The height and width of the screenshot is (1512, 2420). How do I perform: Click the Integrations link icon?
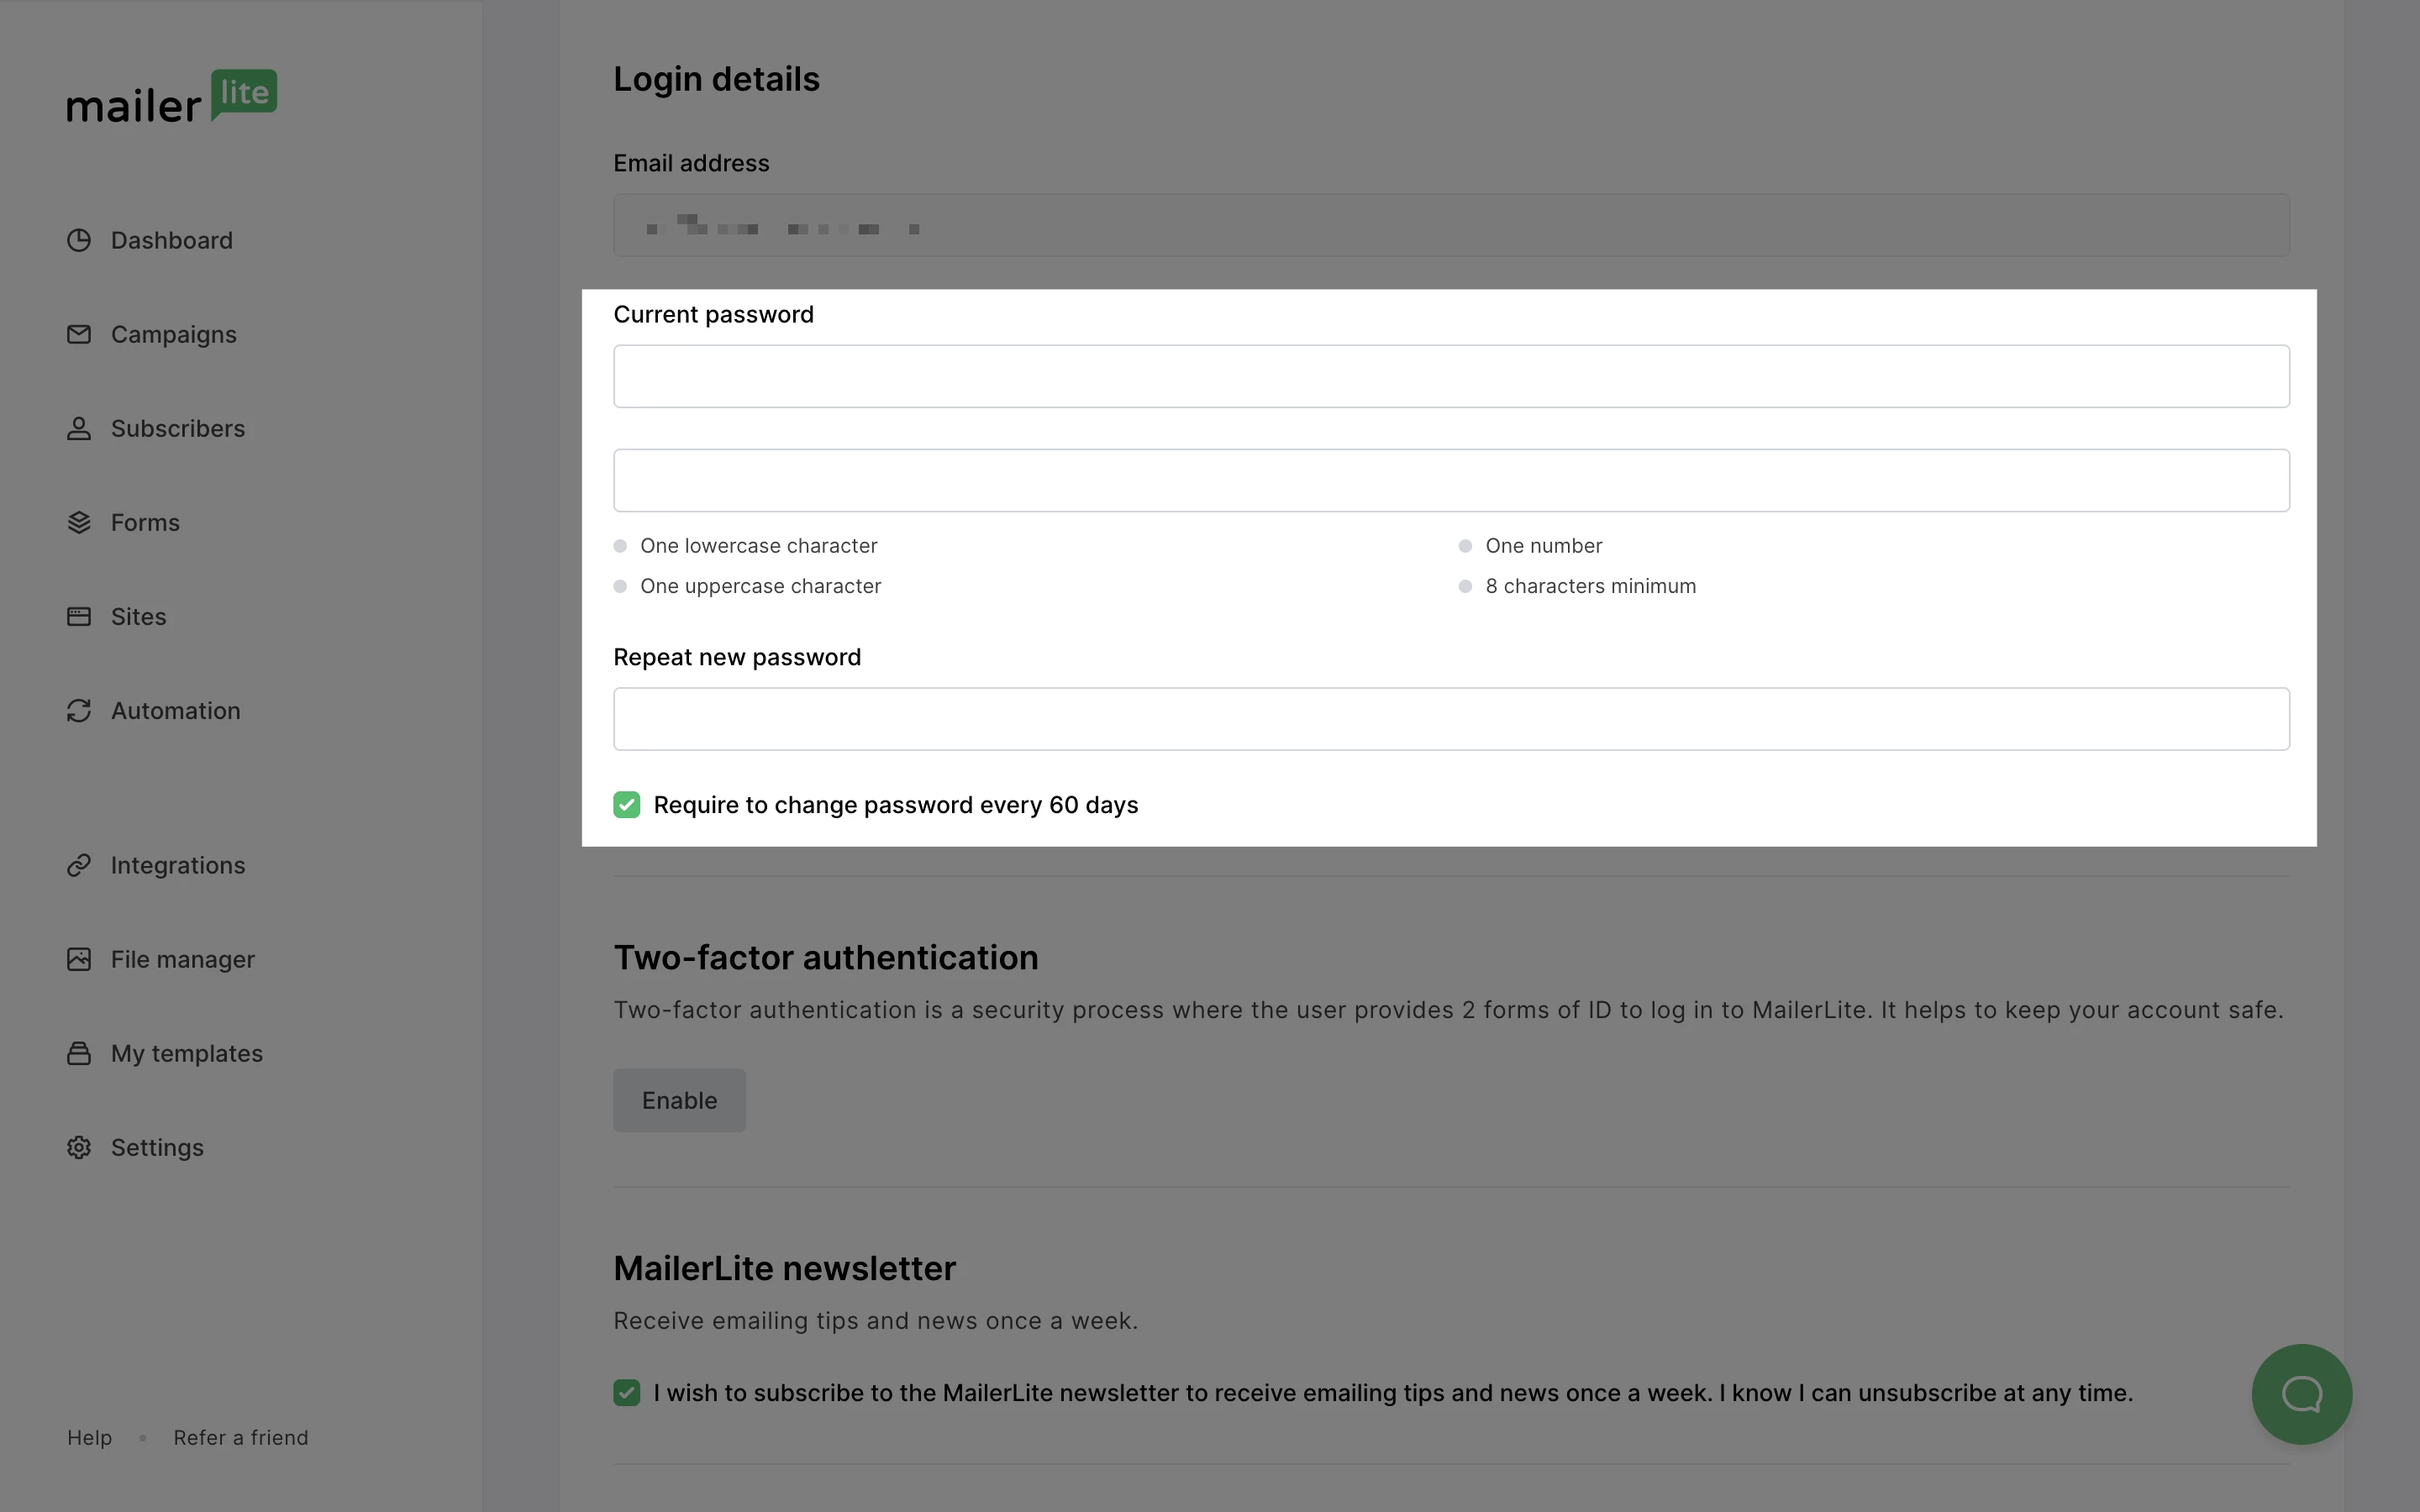click(x=79, y=865)
